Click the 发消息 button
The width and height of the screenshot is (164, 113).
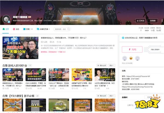coord(153,21)
